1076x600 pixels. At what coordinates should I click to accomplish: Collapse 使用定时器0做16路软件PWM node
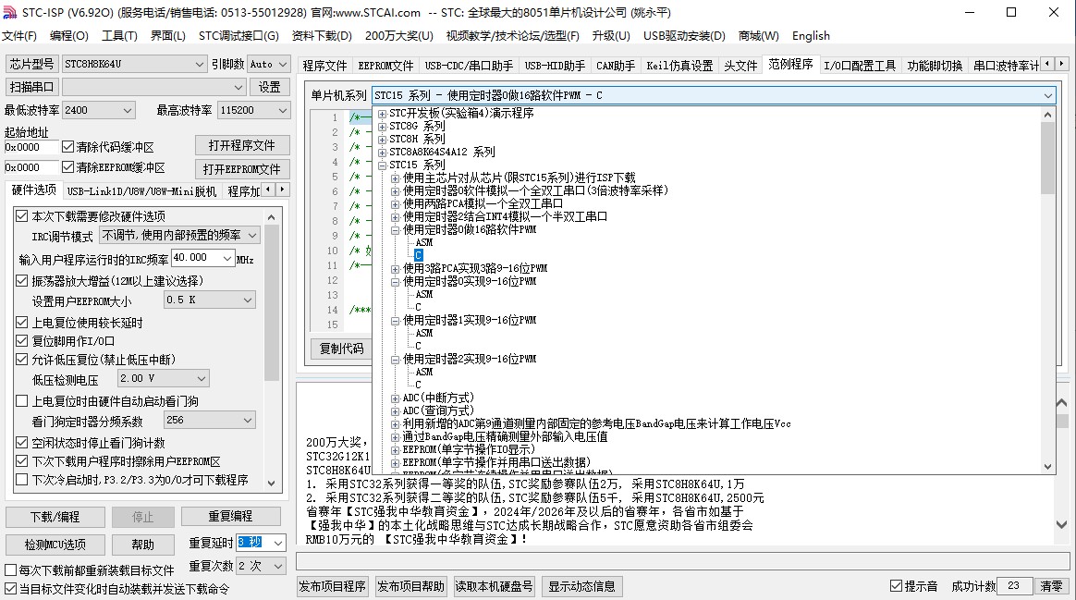(396, 230)
